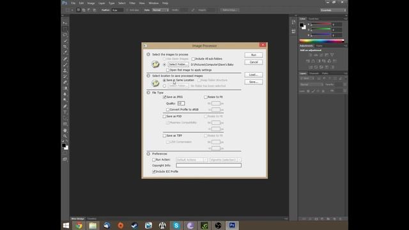The image size is (409, 230).
Task: Open the Filter menu
Action: [132, 3]
